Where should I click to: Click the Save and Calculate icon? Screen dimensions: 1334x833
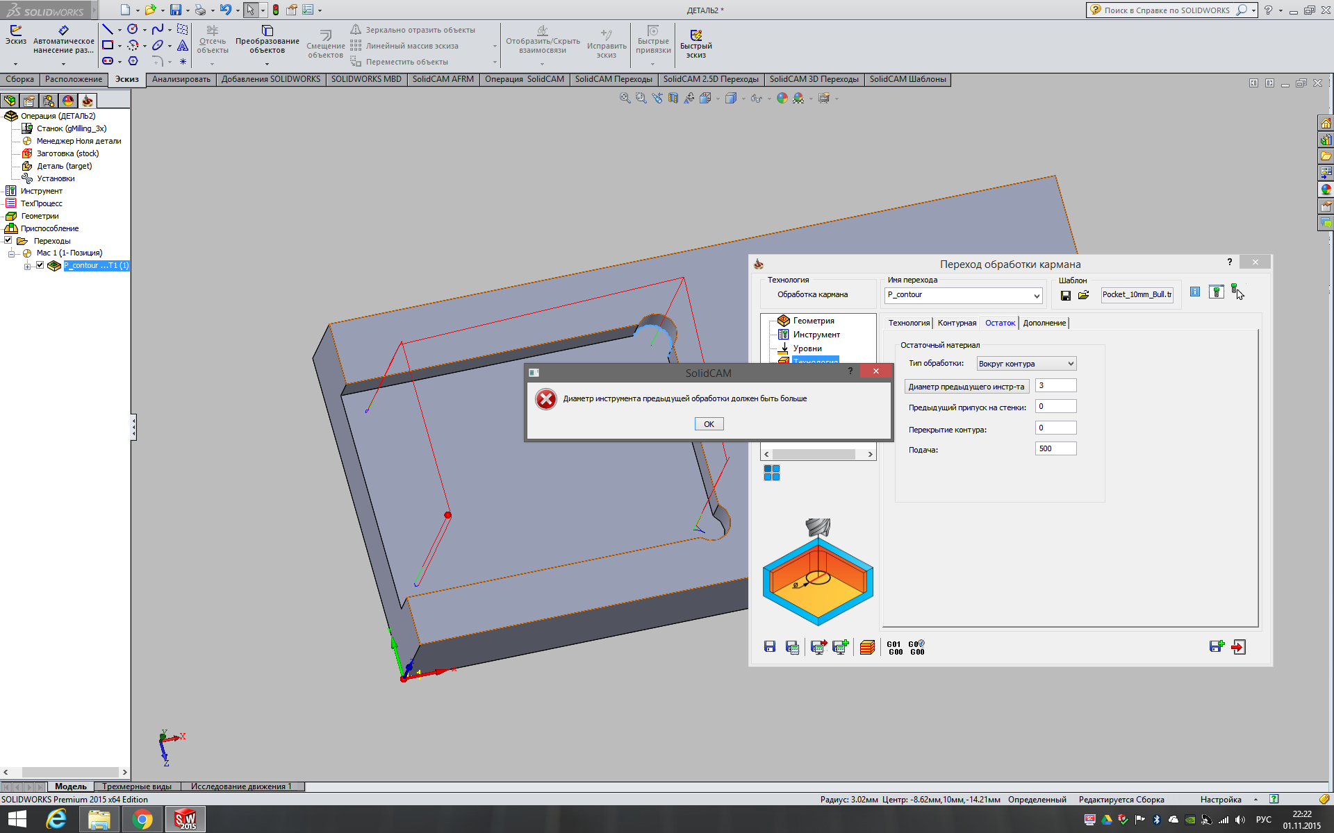pyautogui.click(x=791, y=647)
